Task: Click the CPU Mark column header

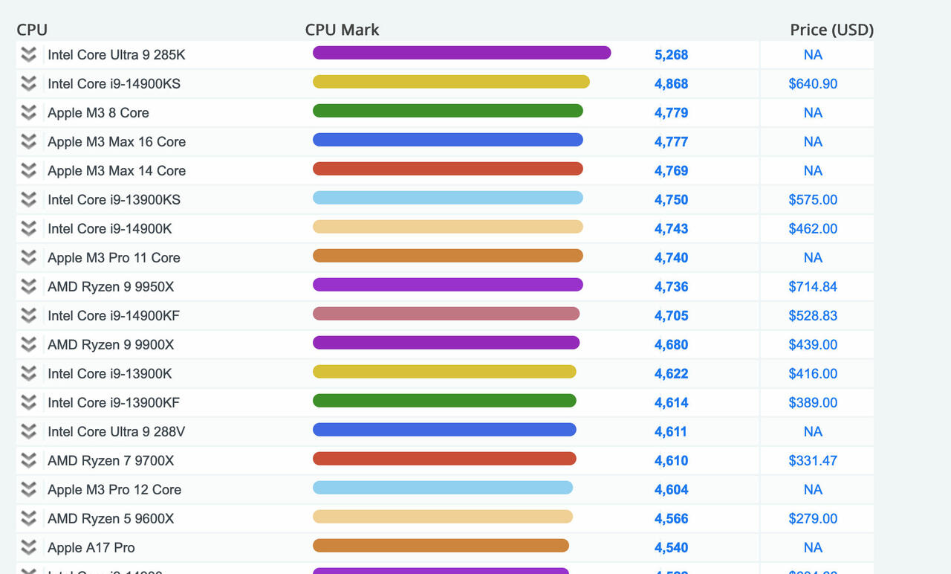Action: pyautogui.click(x=343, y=30)
